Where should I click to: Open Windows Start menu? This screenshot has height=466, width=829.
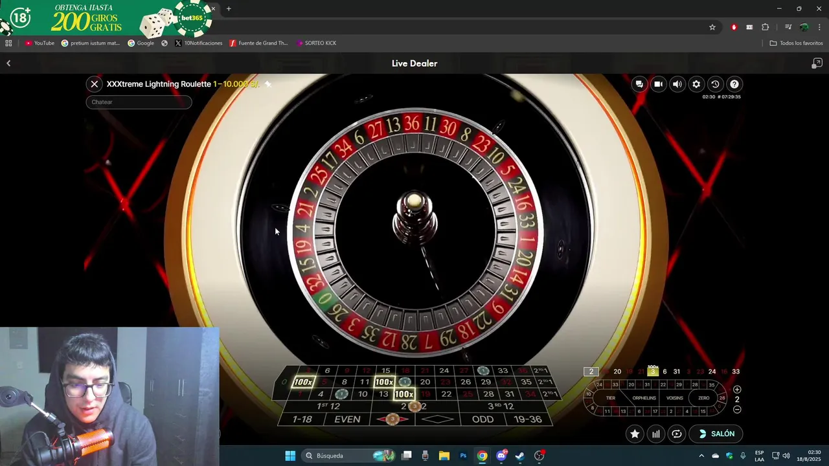tap(290, 456)
